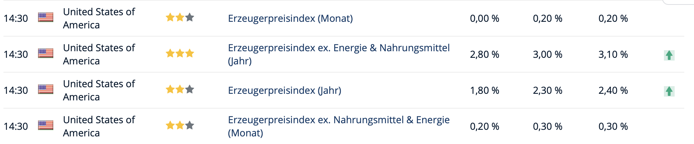Click US flag in Erzeugerpreisindex (Jahr) row
Viewport: 694px width, 144px height.
pos(46,89)
